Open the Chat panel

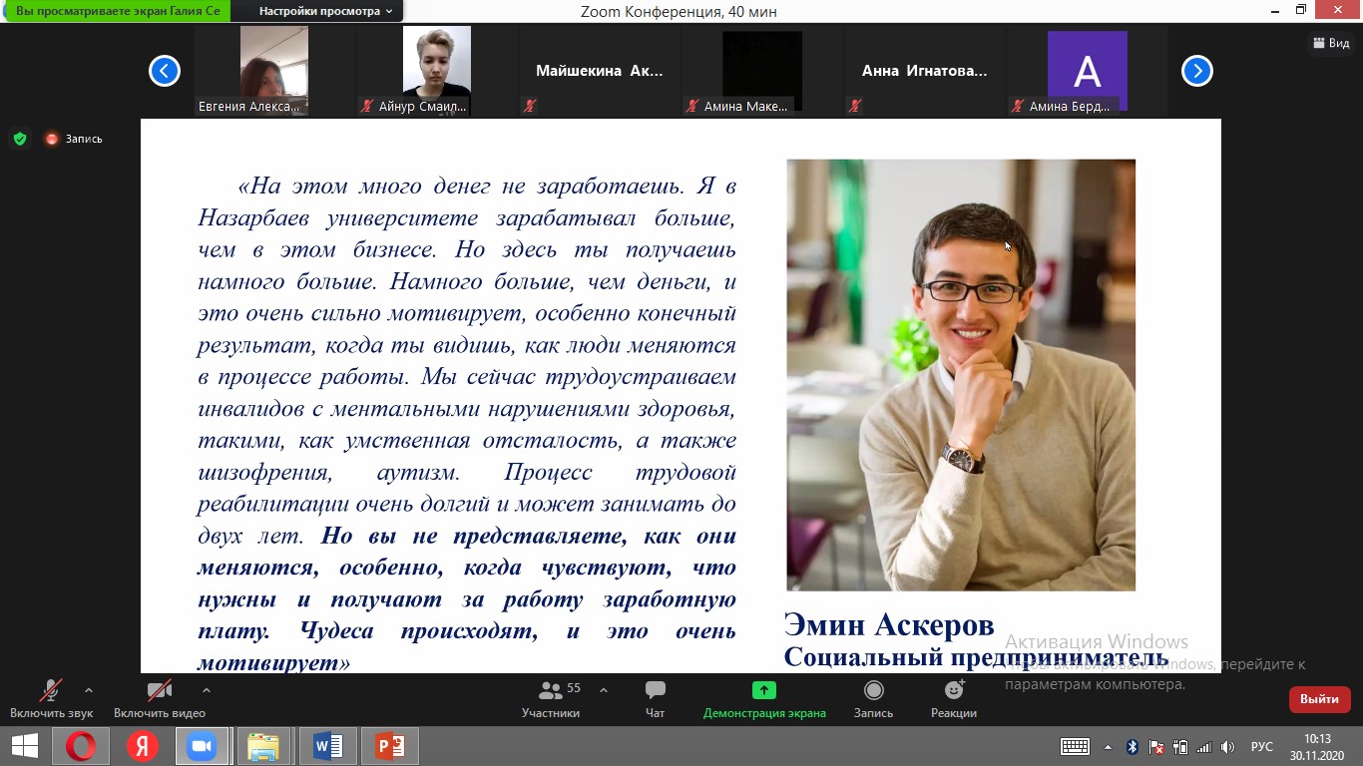[x=655, y=690]
